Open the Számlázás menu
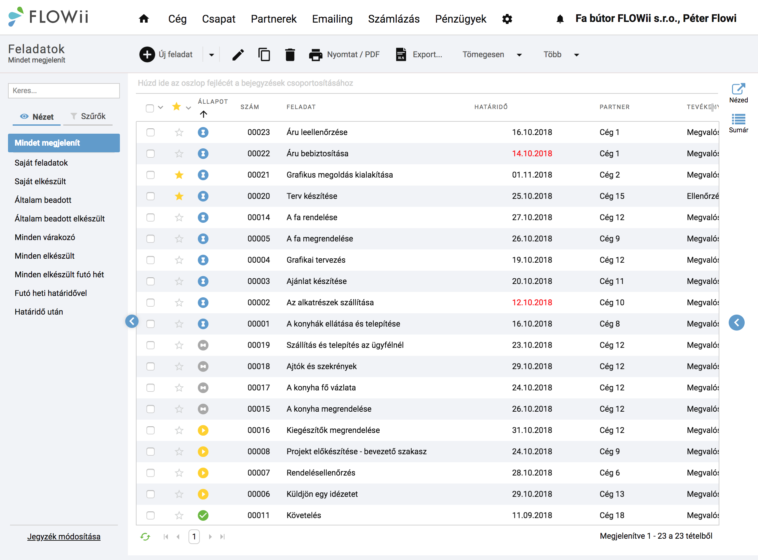This screenshot has width=758, height=560. 394,19
